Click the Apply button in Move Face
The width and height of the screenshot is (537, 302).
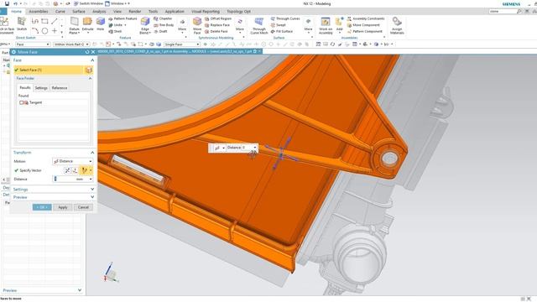coord(63,207)
